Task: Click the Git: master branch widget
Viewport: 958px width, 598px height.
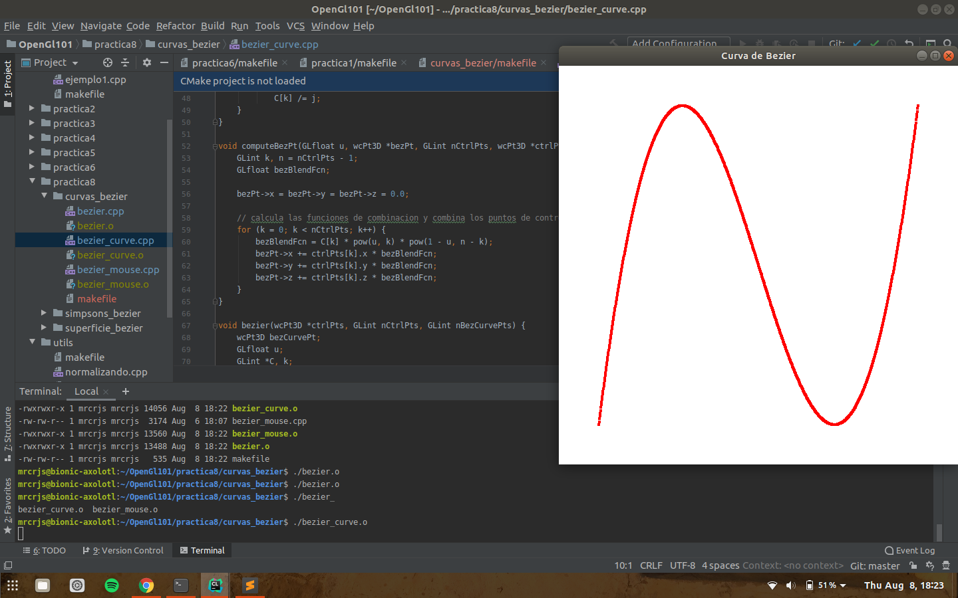Action: tap(875, 566)
